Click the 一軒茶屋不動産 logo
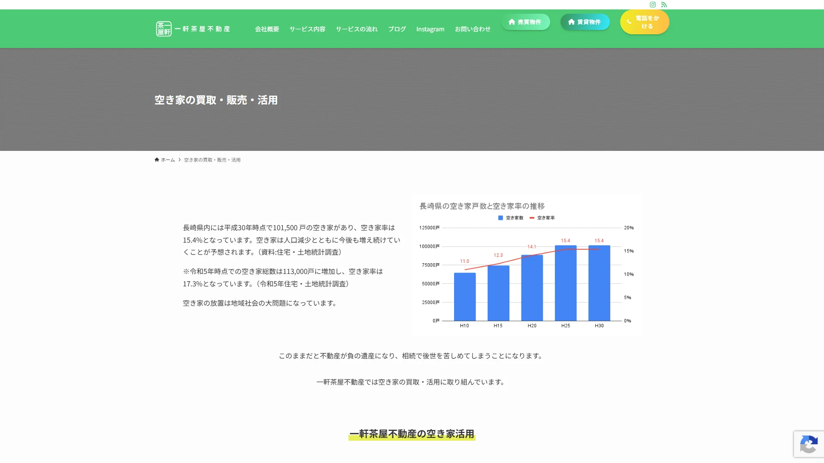 click(193, 29)
